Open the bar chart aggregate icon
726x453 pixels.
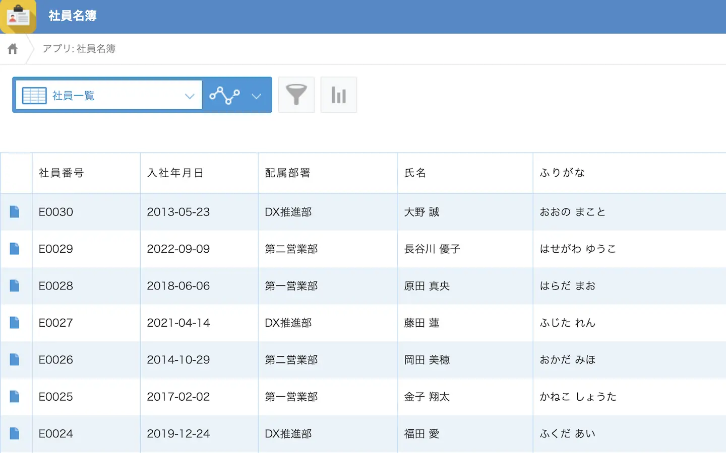(x=339, y=95)
